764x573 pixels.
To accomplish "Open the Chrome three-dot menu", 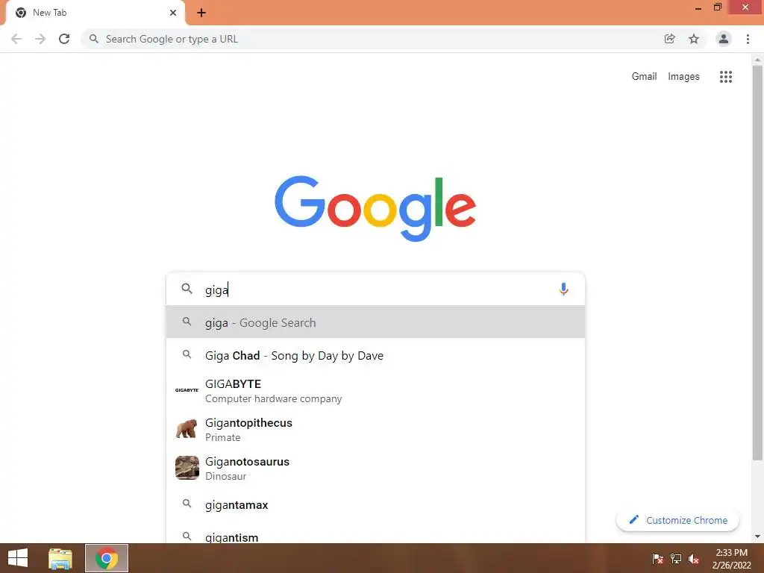I will [748, 39].
